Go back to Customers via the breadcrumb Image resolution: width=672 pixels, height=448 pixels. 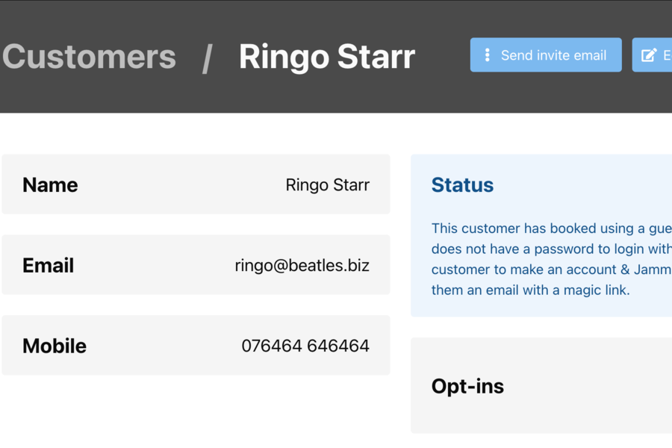[89, 57]
